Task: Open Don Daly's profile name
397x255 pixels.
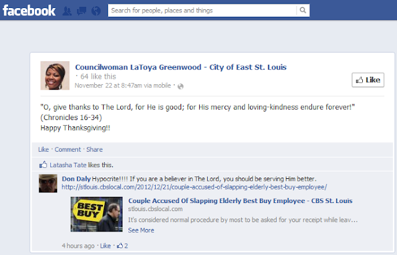Action: pos(76,179)
